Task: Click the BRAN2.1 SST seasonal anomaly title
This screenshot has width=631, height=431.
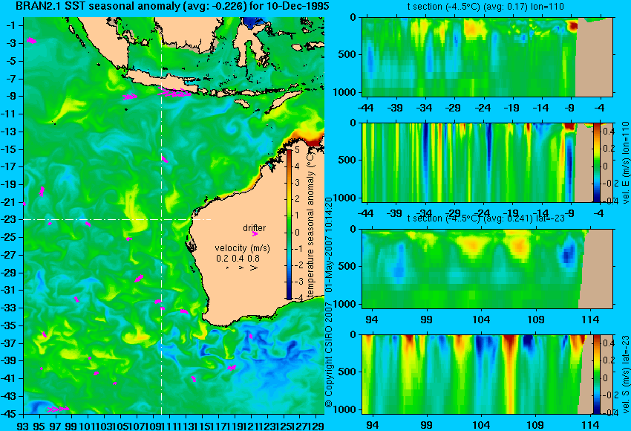Action: (x=172, y=6)
